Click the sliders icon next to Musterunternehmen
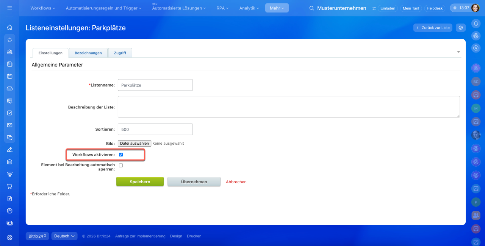 click(x=374, y=8)
